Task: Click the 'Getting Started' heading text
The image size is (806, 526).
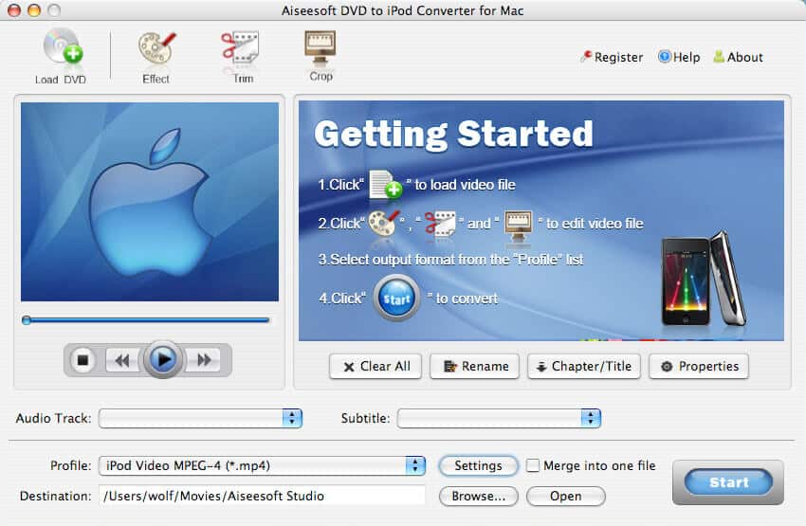Action: 453,134
